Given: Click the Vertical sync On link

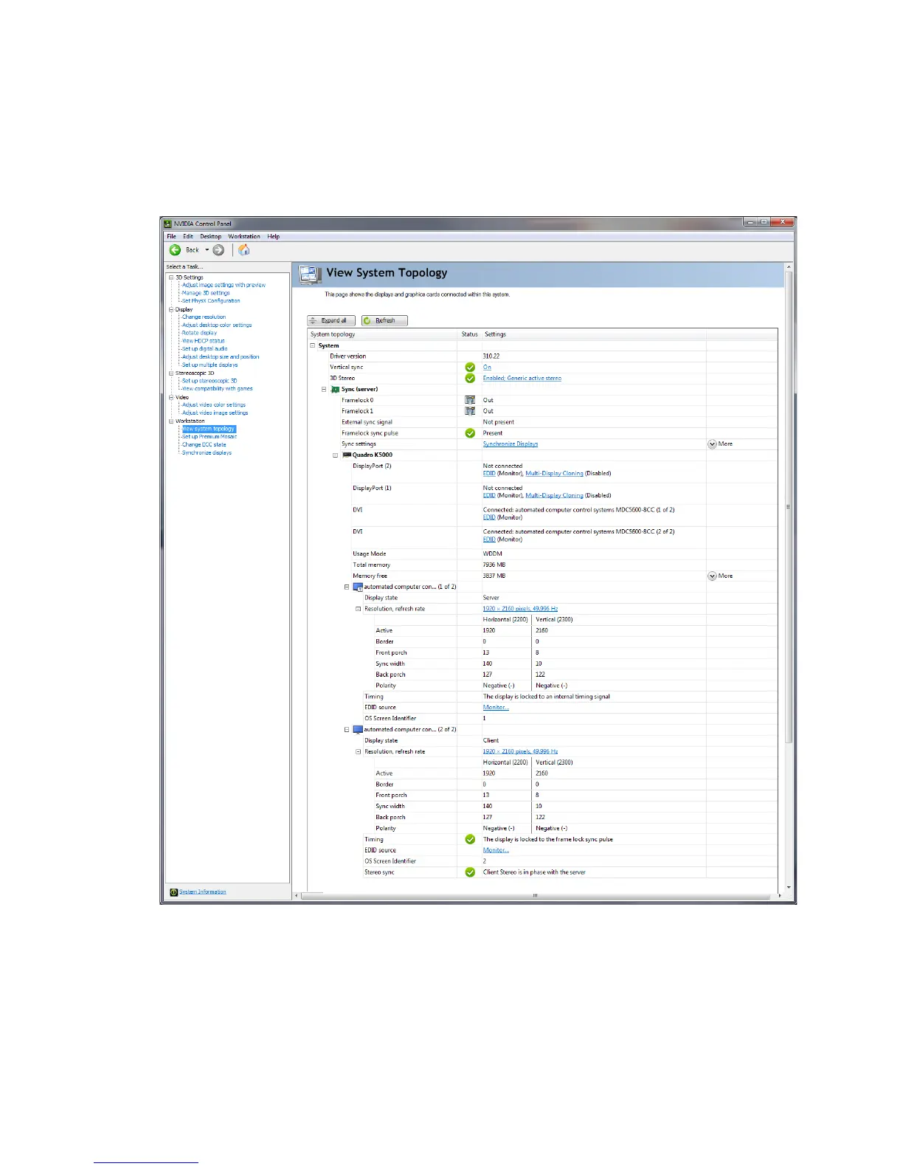Looking at the screenshot, I should click(487, 367).
